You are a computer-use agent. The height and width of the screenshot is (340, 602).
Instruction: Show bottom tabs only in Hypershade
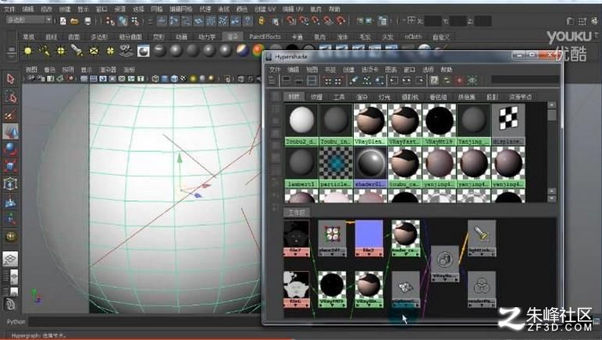click(299, 81)
